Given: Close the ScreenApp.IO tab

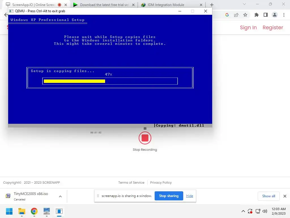Looking at the screenshot, I should [x=66, y=5].
